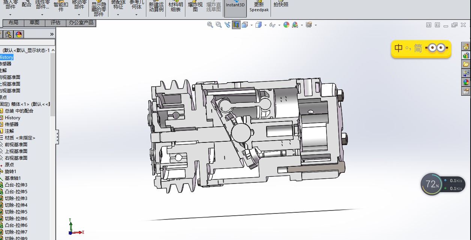Switch to the 布局 tab
This screenshot has height=240, width=471.
(x=14, y=23)
